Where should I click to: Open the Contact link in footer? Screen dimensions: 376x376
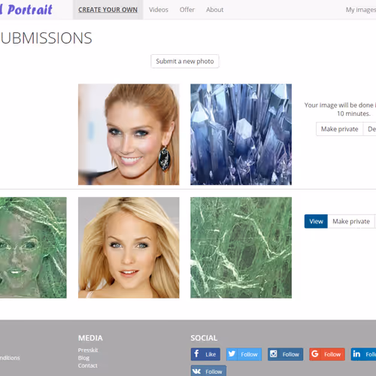pyautogui.click(x=87, y=365)
